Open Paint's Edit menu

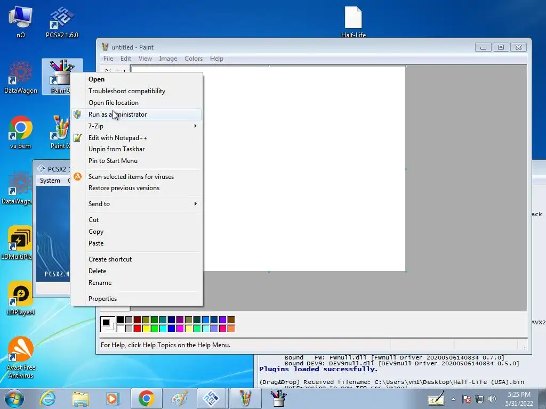point(126,59)
